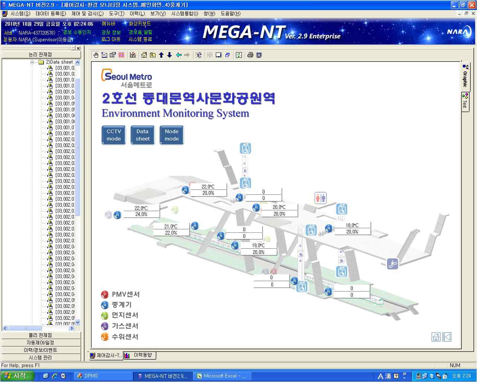Open the 데이터 등록(E) menu
The image size is (477, 382).
tap(51, 14)
